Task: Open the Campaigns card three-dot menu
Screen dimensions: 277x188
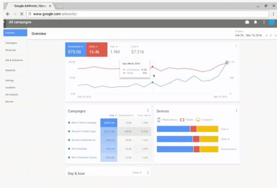Action: [148, 111]
